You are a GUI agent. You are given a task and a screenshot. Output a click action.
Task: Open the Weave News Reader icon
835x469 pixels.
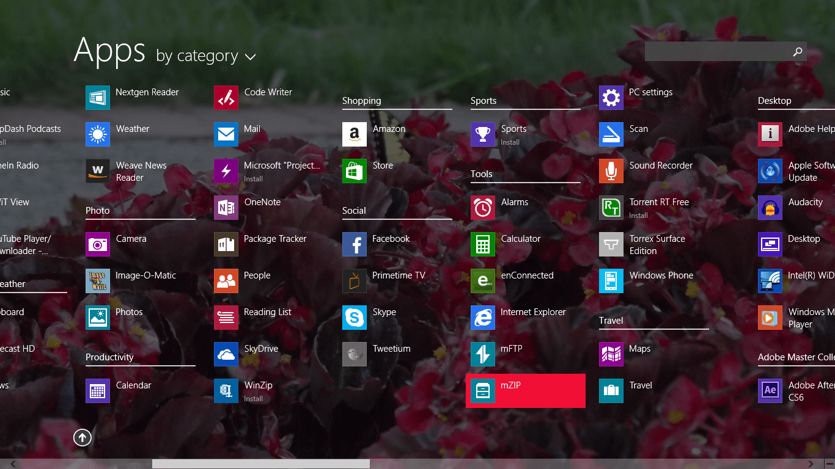tap(98, 171)
